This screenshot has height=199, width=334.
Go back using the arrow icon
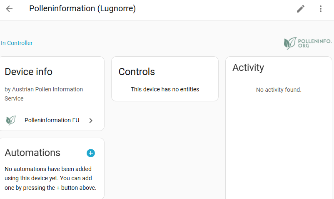(9, 9)
